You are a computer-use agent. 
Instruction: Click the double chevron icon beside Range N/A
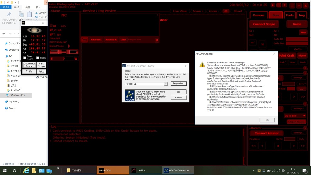point(157,40)
